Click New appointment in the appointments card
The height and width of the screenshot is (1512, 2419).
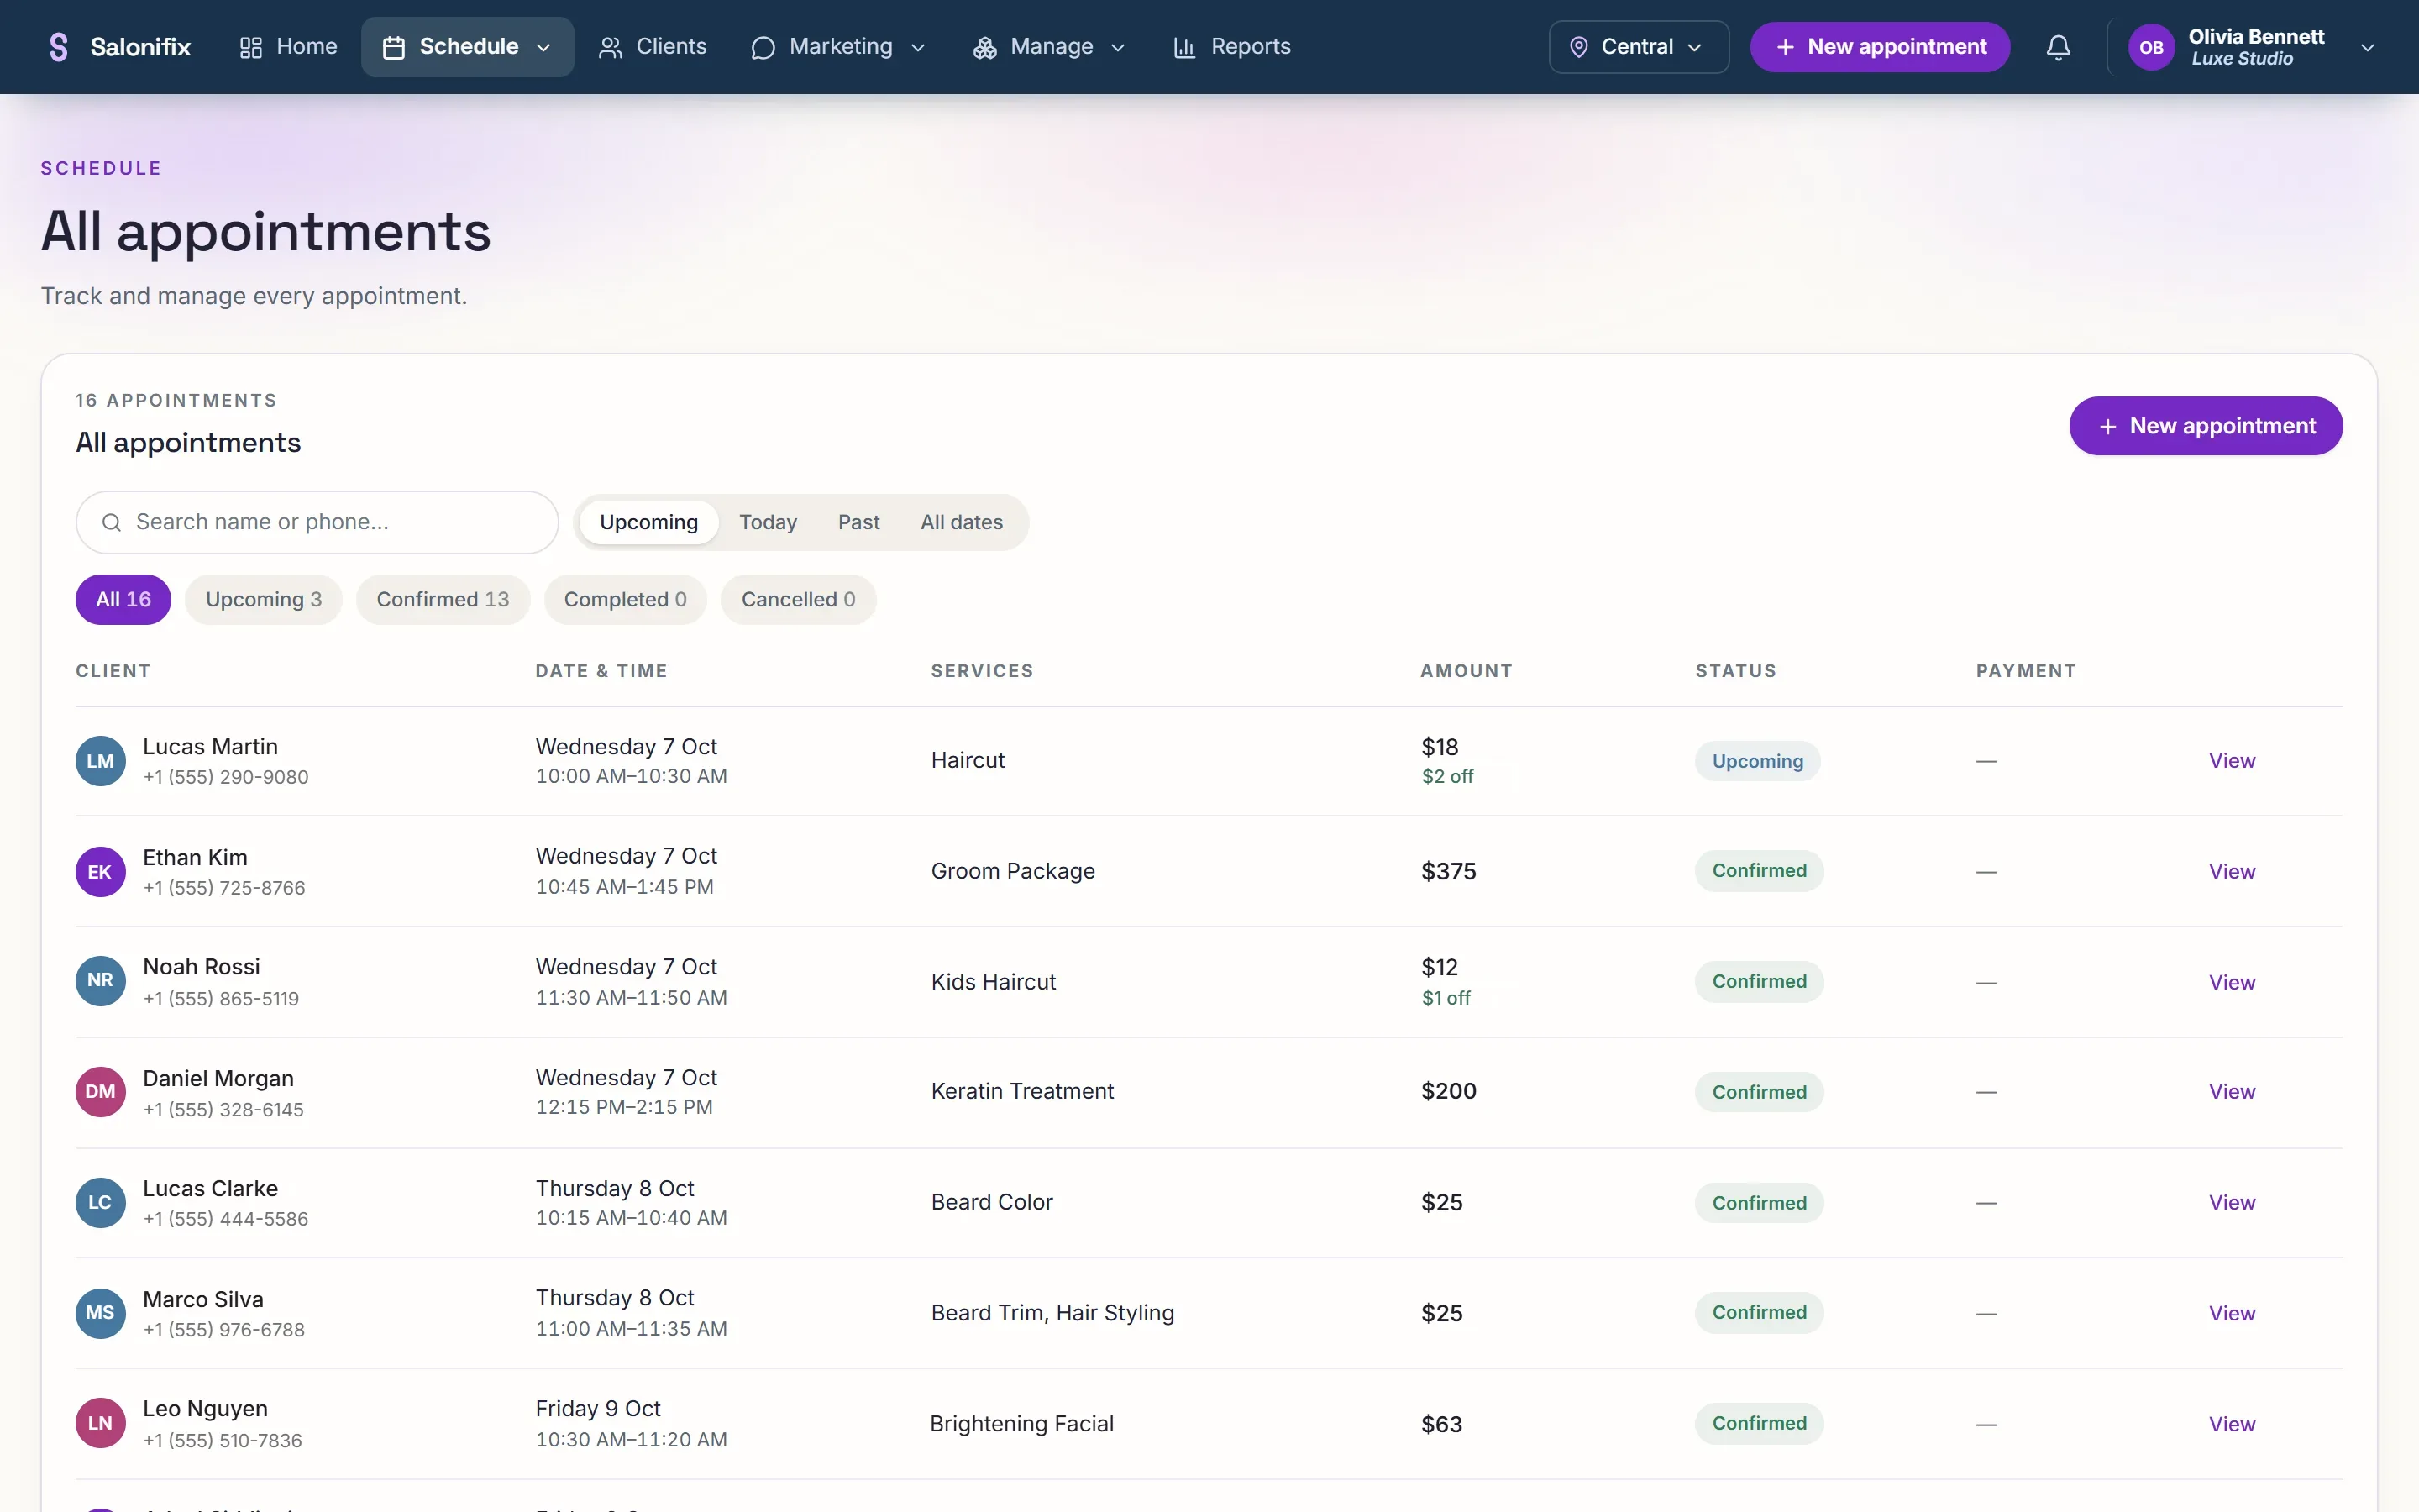pyautogui.click(x=2206, y=426)
